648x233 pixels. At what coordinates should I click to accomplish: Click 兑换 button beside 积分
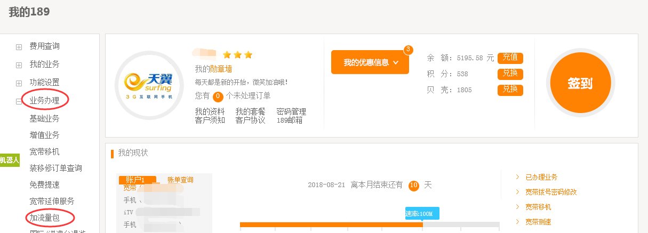[x=510, y=74]
